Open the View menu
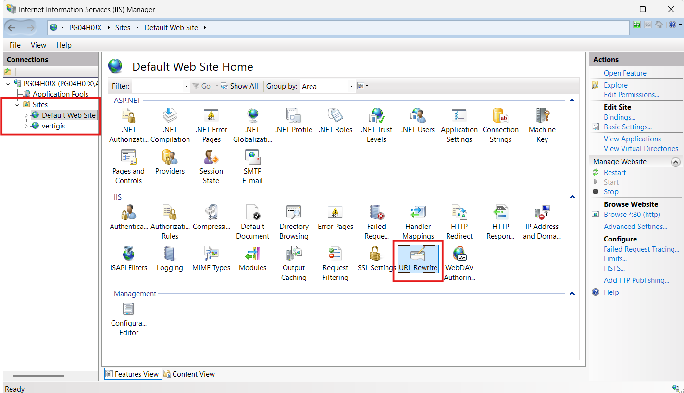684x393 pixels. [38, 45]
